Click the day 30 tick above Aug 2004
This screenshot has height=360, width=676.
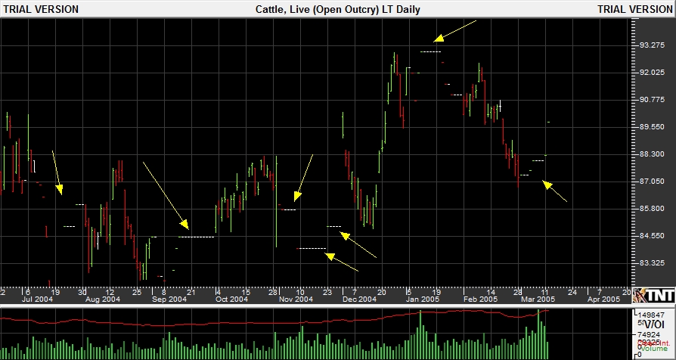82,292
